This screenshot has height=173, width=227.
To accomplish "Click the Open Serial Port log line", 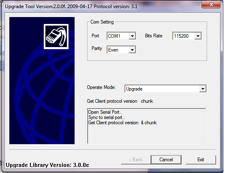I will pos(105,112).
